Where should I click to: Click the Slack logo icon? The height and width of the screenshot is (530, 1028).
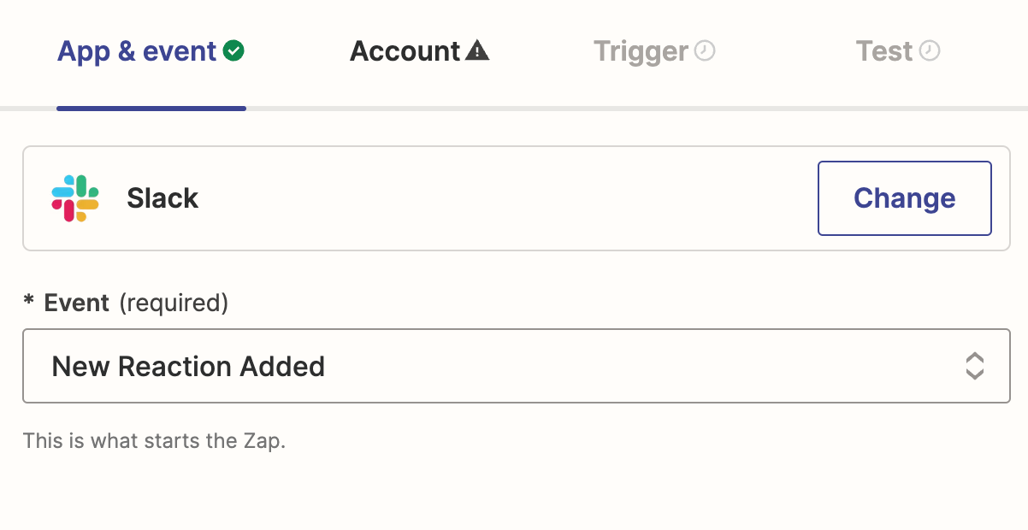pyautogui.click(x=75, y=198)
